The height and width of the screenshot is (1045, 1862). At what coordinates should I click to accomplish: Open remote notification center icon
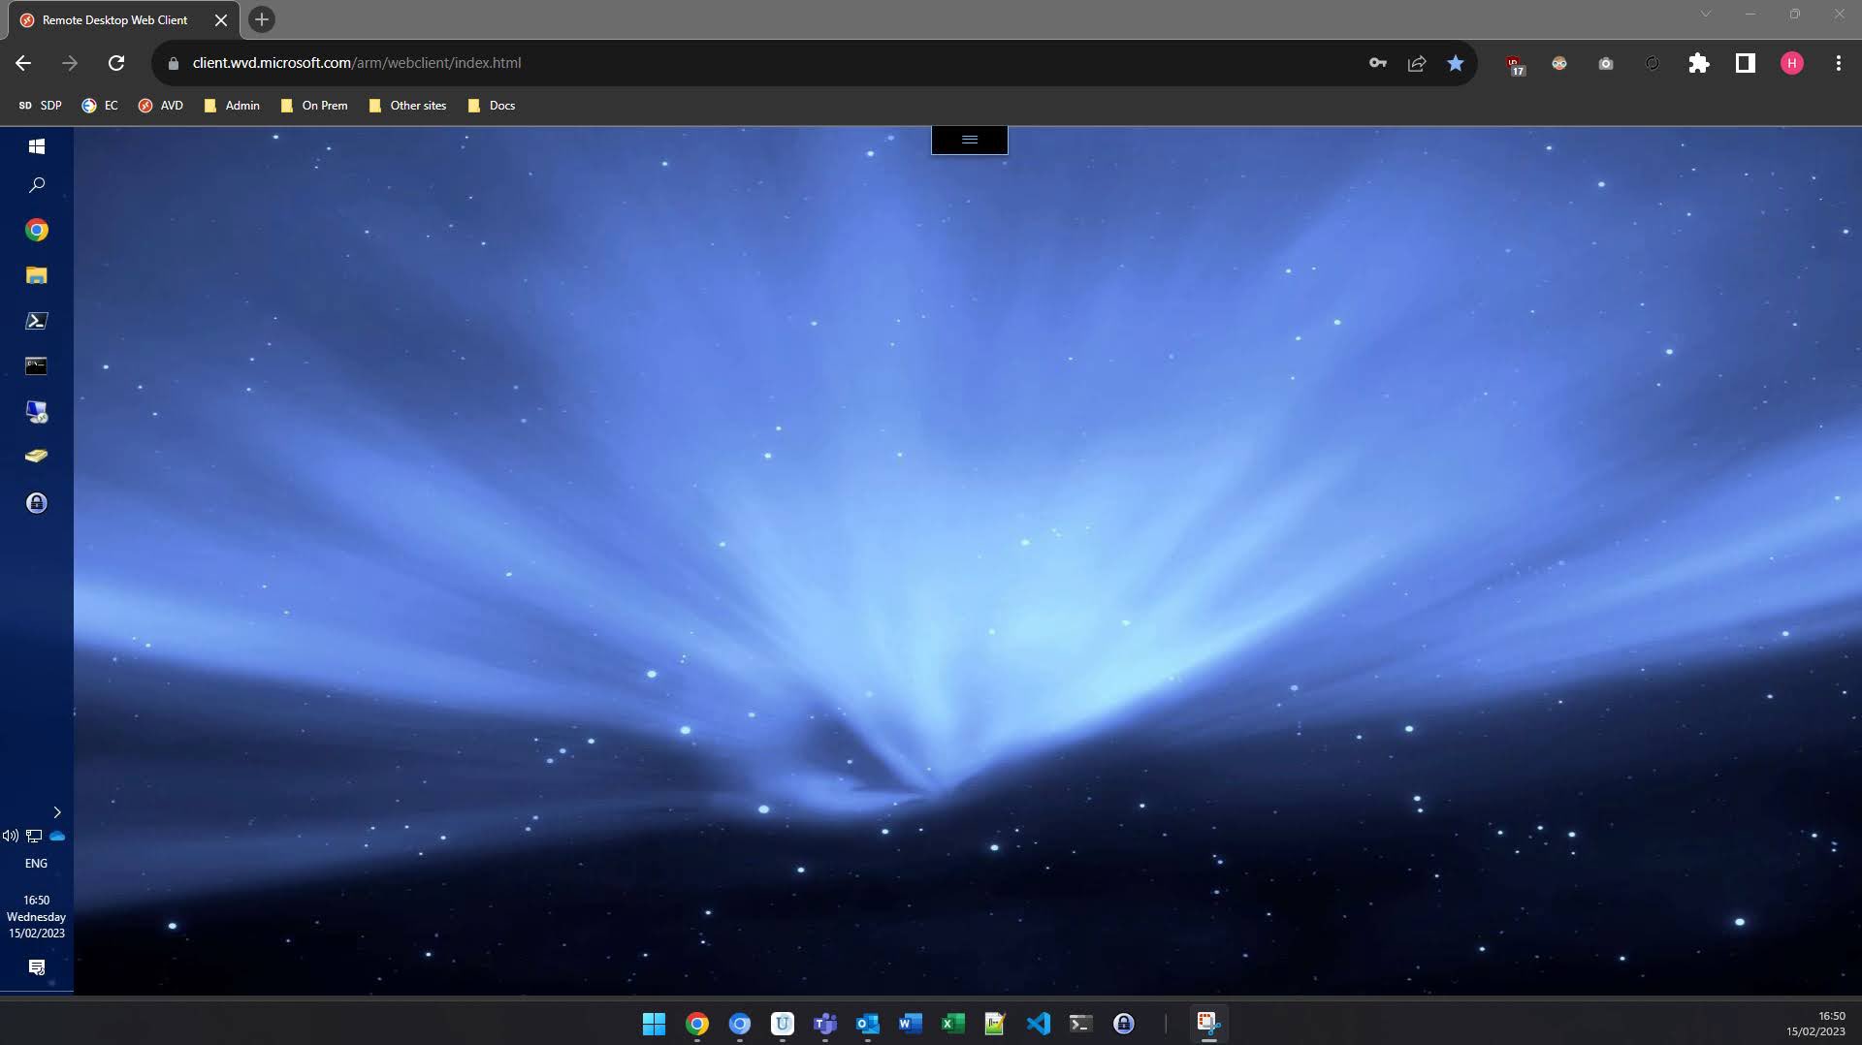[x=37, y=967]
